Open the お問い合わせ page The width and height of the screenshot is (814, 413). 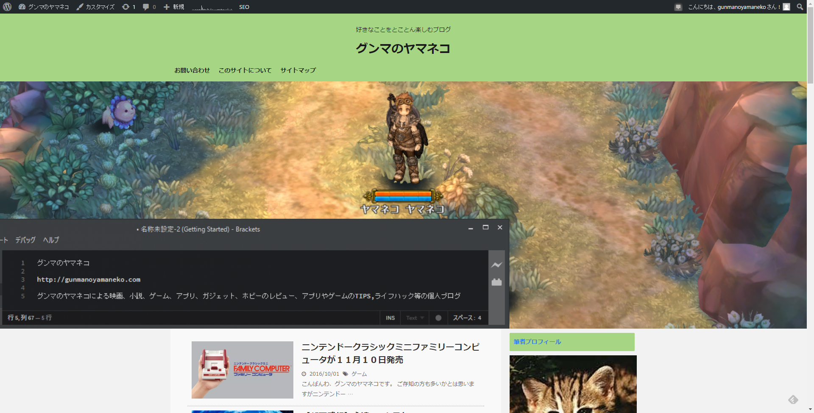(192, 70)
